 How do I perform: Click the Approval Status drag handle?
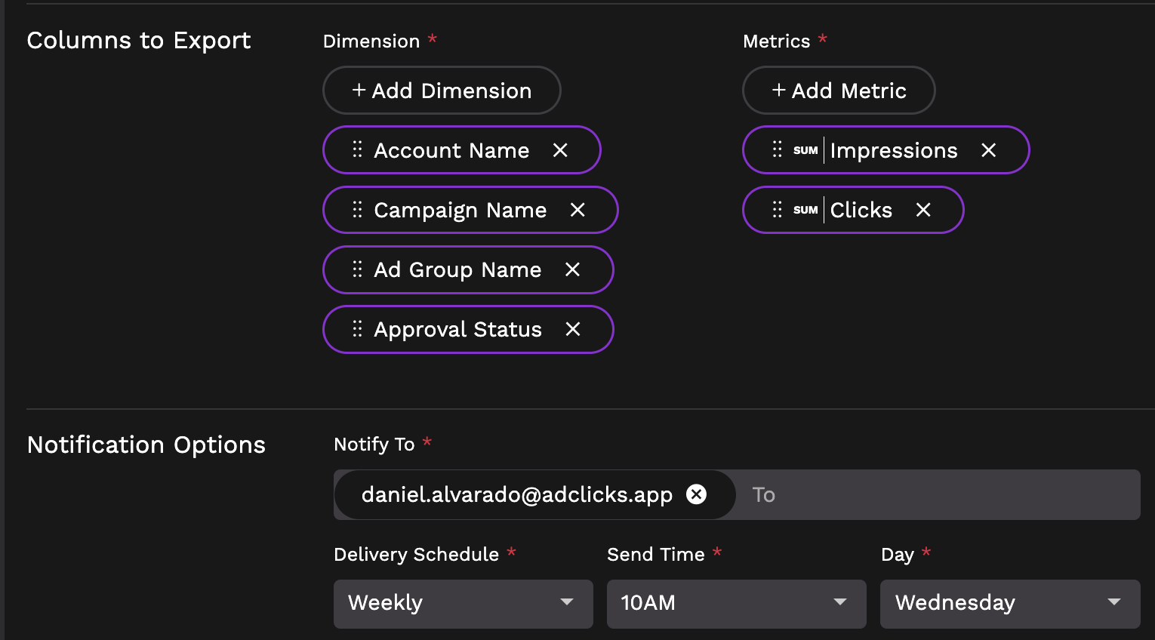coord(357,329)
